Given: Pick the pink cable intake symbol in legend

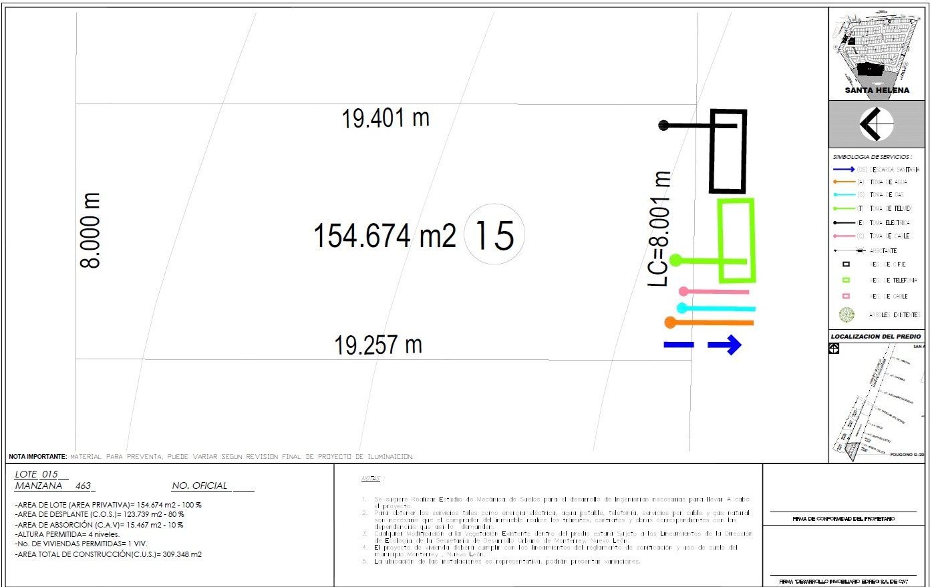Looking at the screenshot, I should click(x=844, y=236).
